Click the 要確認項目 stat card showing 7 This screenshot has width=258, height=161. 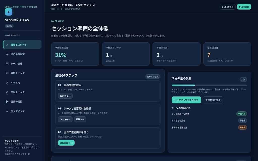227,54
